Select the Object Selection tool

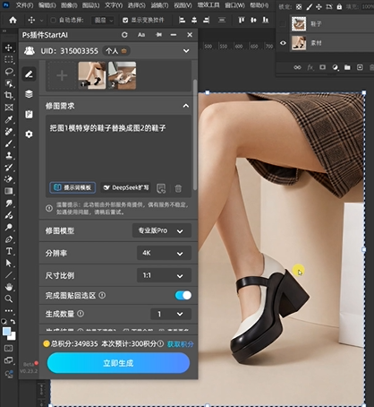9,83
